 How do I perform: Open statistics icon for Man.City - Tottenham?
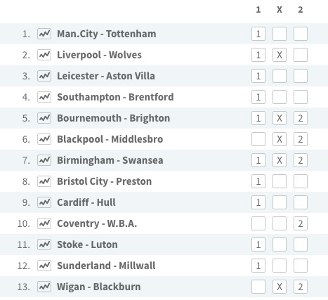44,34
